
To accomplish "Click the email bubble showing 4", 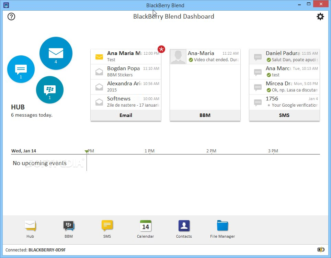I will (x=56, y=53).
